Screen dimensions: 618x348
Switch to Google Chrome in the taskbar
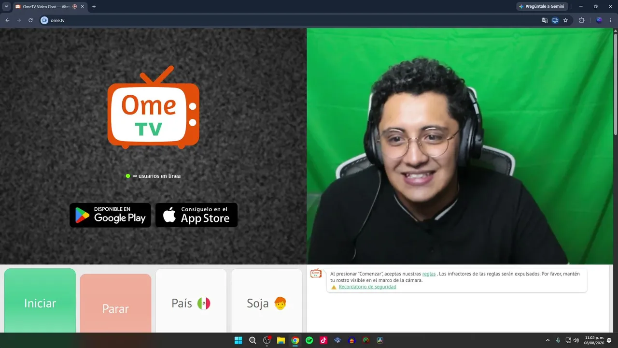[295, 340]
